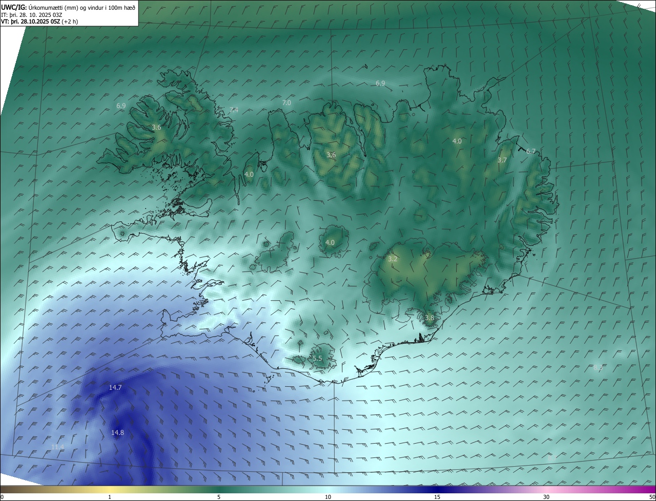The width and height of the screenshot is (656, 501).
Task: Click the VT valid time line
Action: 40,22
